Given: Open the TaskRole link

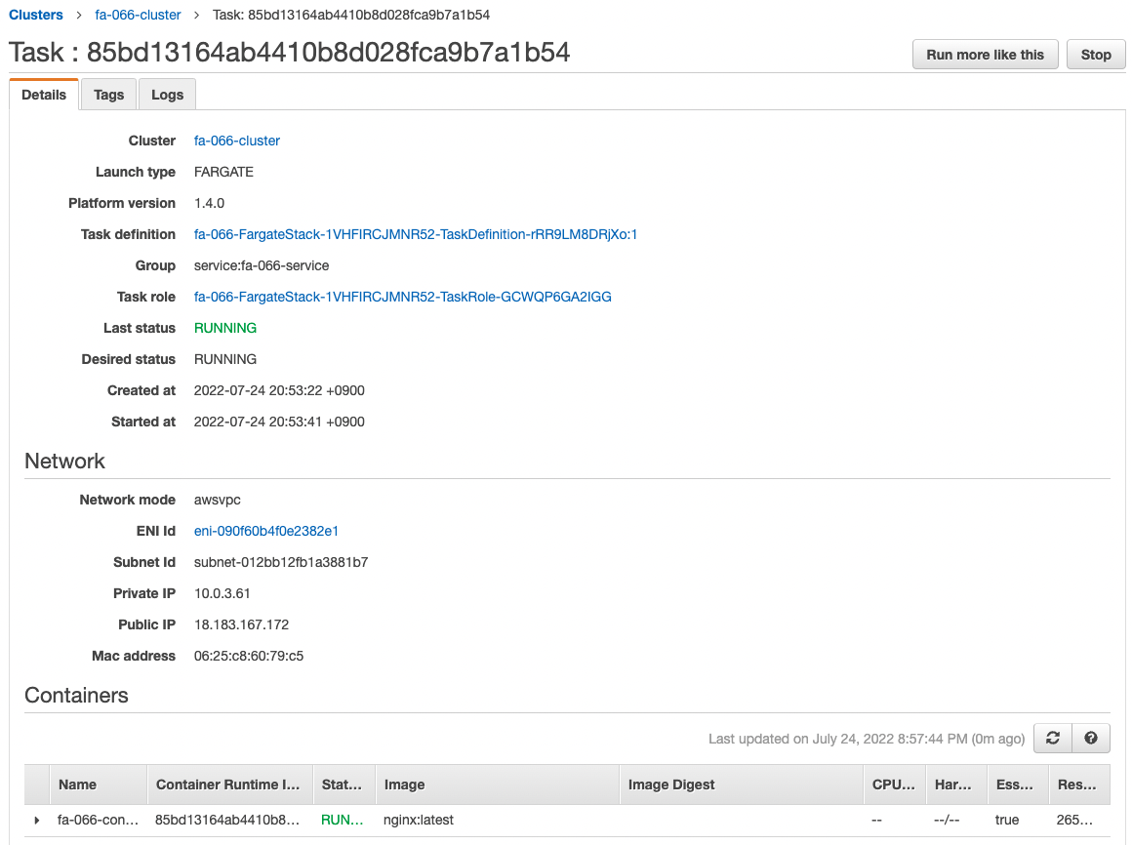Looking at the screenshot, I should tap(402, 297).
